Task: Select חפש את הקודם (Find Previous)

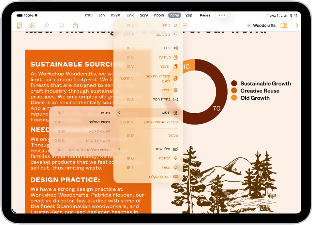Action: (82, 141)
